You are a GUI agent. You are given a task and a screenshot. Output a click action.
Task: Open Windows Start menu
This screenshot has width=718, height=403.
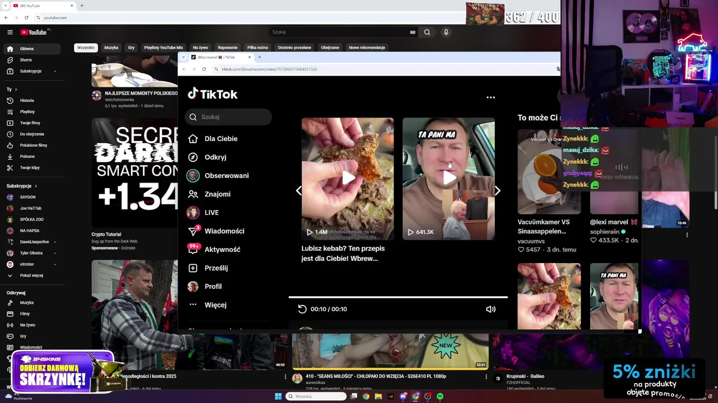278,396
